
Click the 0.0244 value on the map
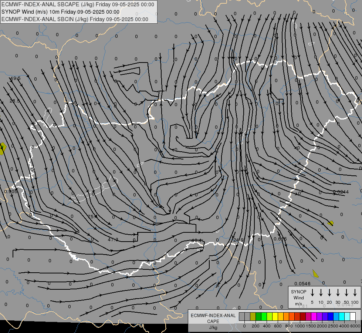click(341, 192)
